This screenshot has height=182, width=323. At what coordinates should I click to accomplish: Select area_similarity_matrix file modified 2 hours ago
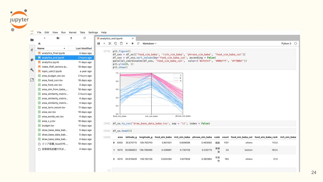coord(65,94)
